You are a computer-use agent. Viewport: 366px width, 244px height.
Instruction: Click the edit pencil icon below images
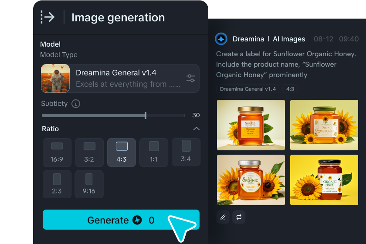click(x=223, y=217)
